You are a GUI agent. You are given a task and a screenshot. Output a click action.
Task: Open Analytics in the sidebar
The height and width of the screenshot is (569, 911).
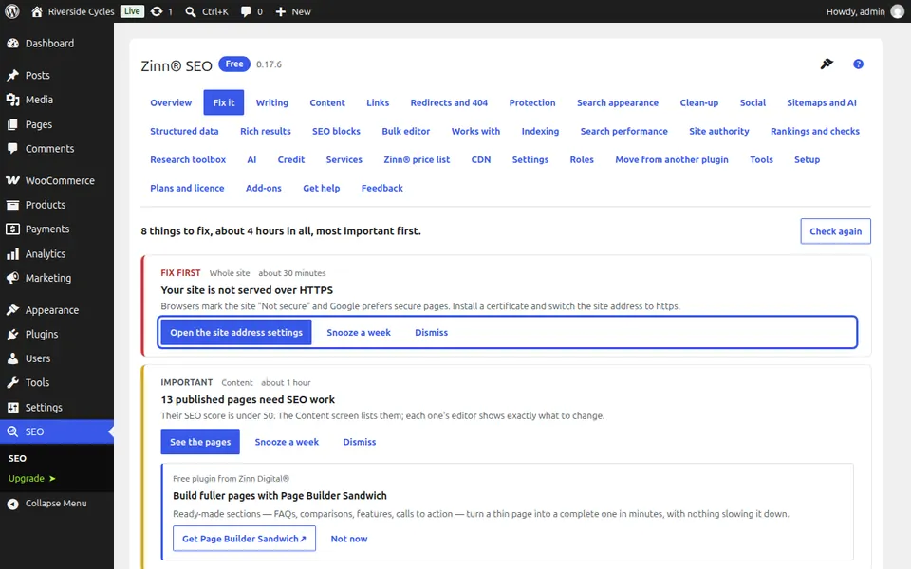point(57,254)
